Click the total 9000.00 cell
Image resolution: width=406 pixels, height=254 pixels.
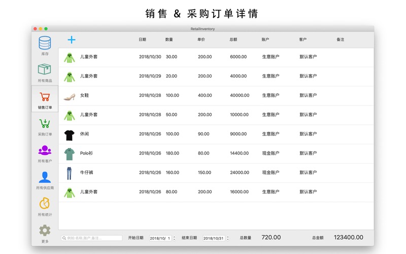(238, 134)
